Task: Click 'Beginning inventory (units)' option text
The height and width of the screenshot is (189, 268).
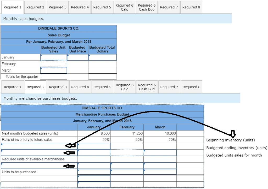Action: coord(230,140)
